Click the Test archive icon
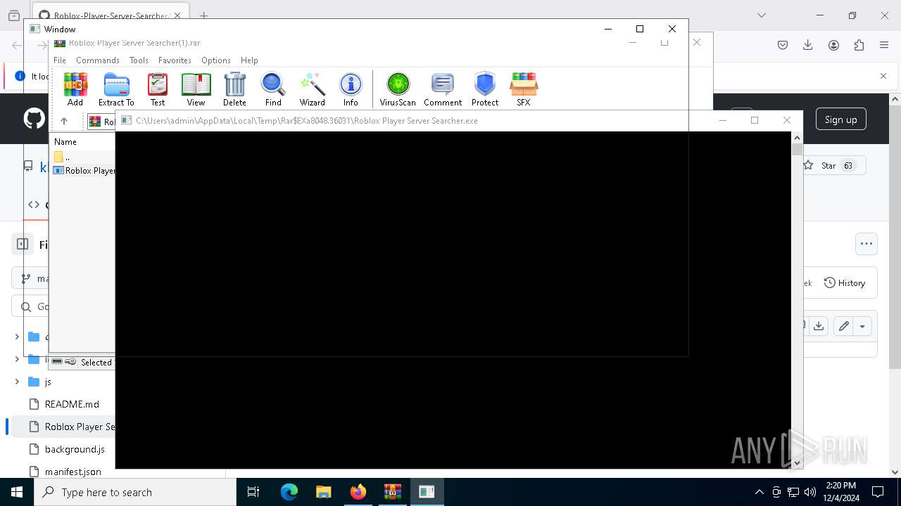The width and height of the screenshot is (901, 506). (158, 89)
